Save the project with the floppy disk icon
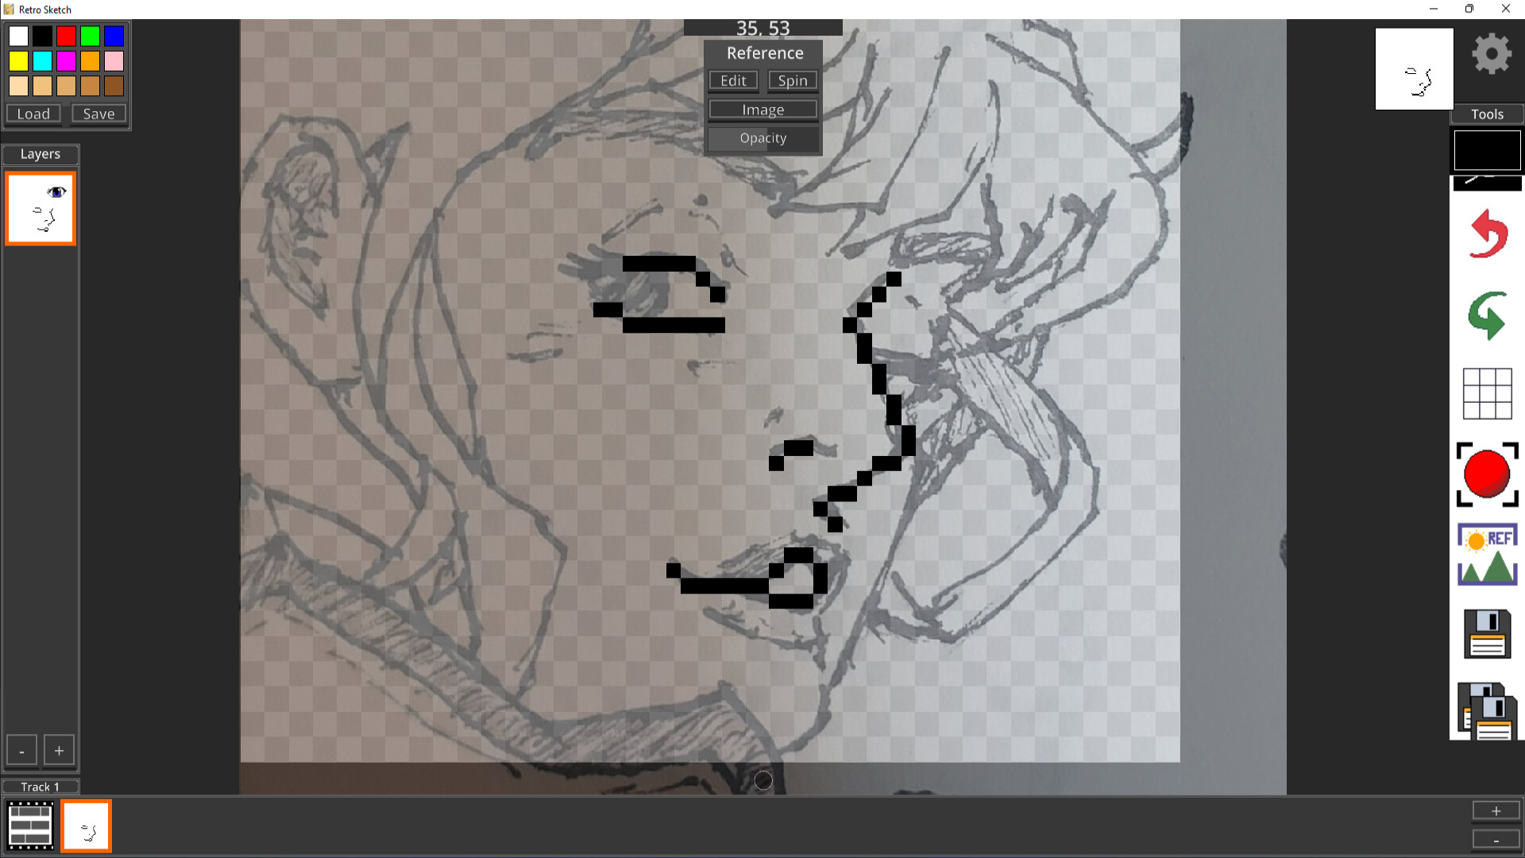 (1487, 634)
